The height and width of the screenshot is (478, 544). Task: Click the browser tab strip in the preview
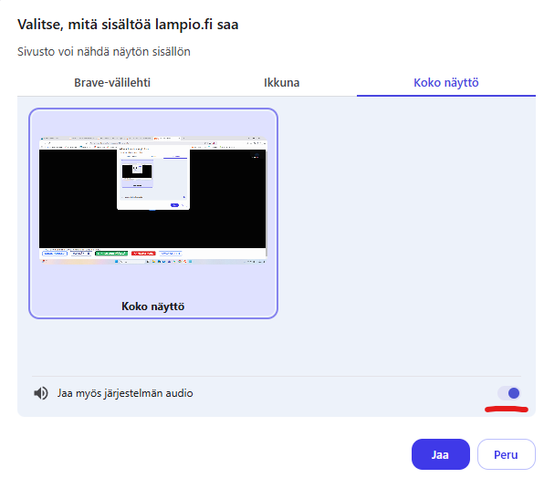[x=152, y=139]
